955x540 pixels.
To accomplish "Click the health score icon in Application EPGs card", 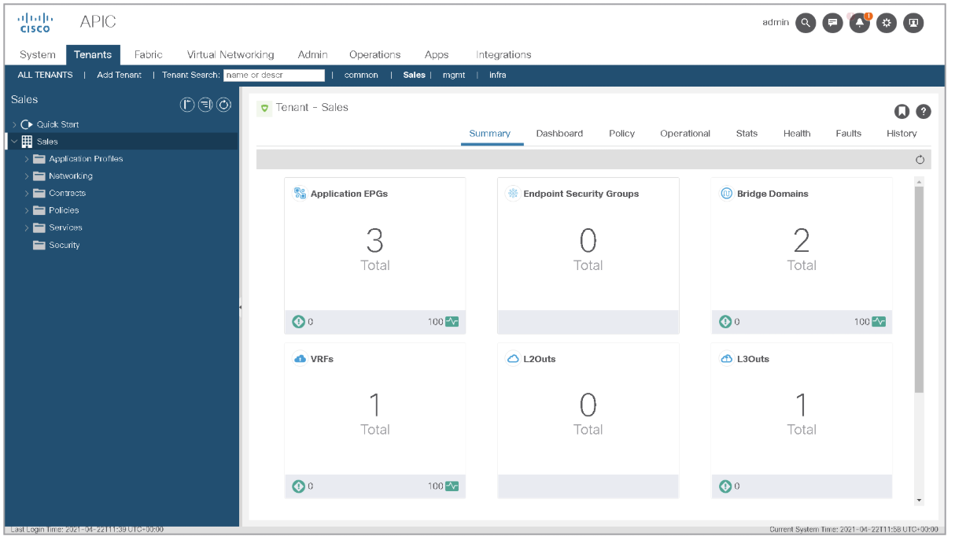I will coord(452,322).
